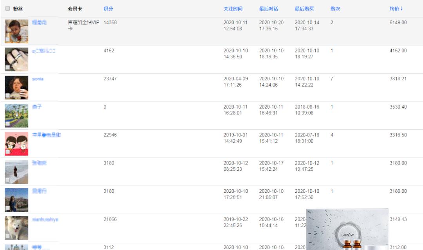Open fan profile link for sonia
The height and width of the screenshot is (250, 423).
pyautogui.click(x=38, y=79)
